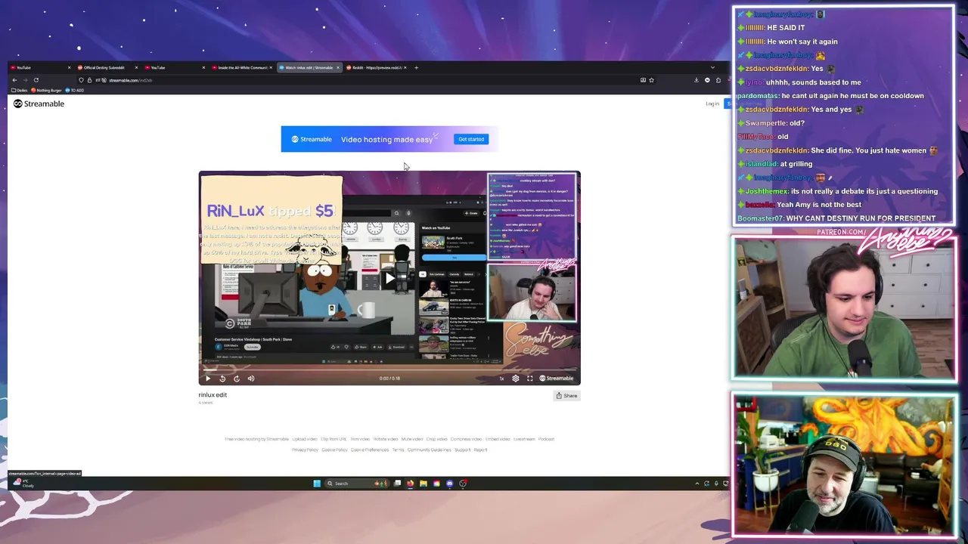968x544 pixels.
Task: Go forward with the browser forward arrow
Action: pyautogui.click(x=25, y=80)
